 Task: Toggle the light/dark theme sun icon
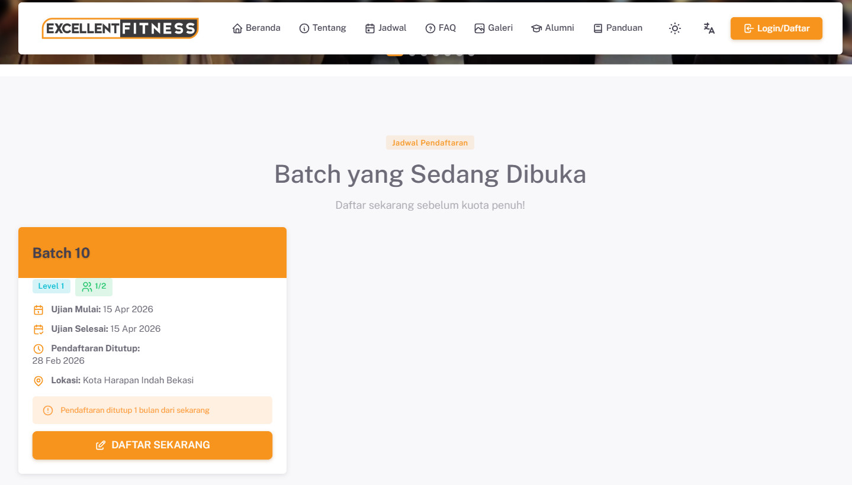(x=674, y=28)
